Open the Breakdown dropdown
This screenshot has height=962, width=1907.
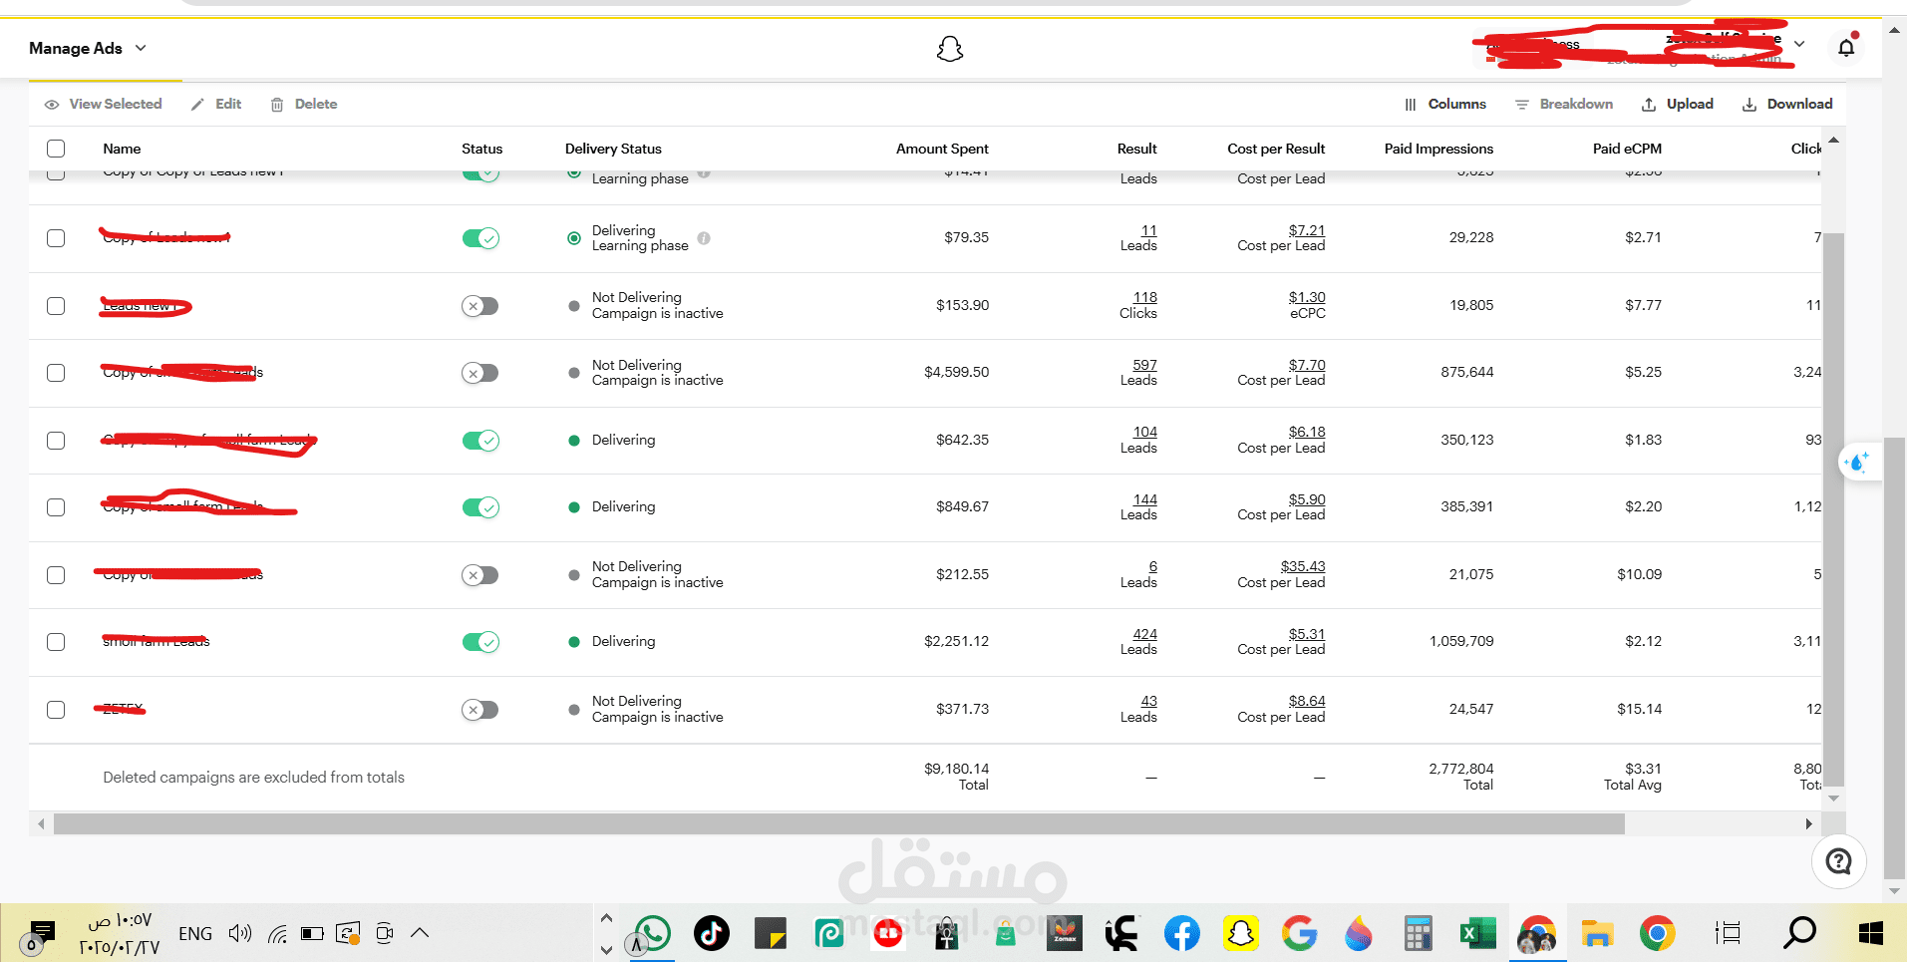tap(1563, 104)
